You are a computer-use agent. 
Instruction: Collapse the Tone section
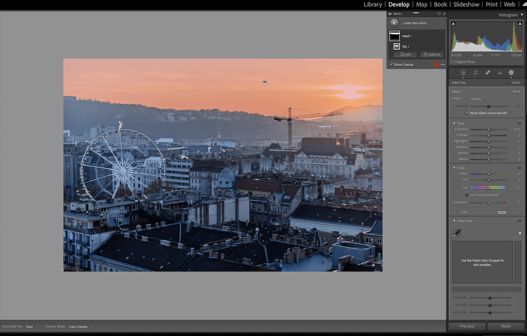[x=454, y=123]
